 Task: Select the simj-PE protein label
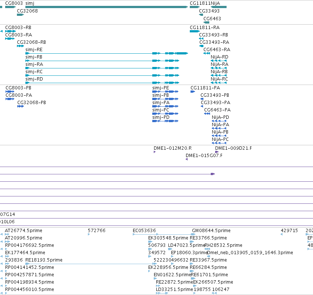[x=160, y=88]
